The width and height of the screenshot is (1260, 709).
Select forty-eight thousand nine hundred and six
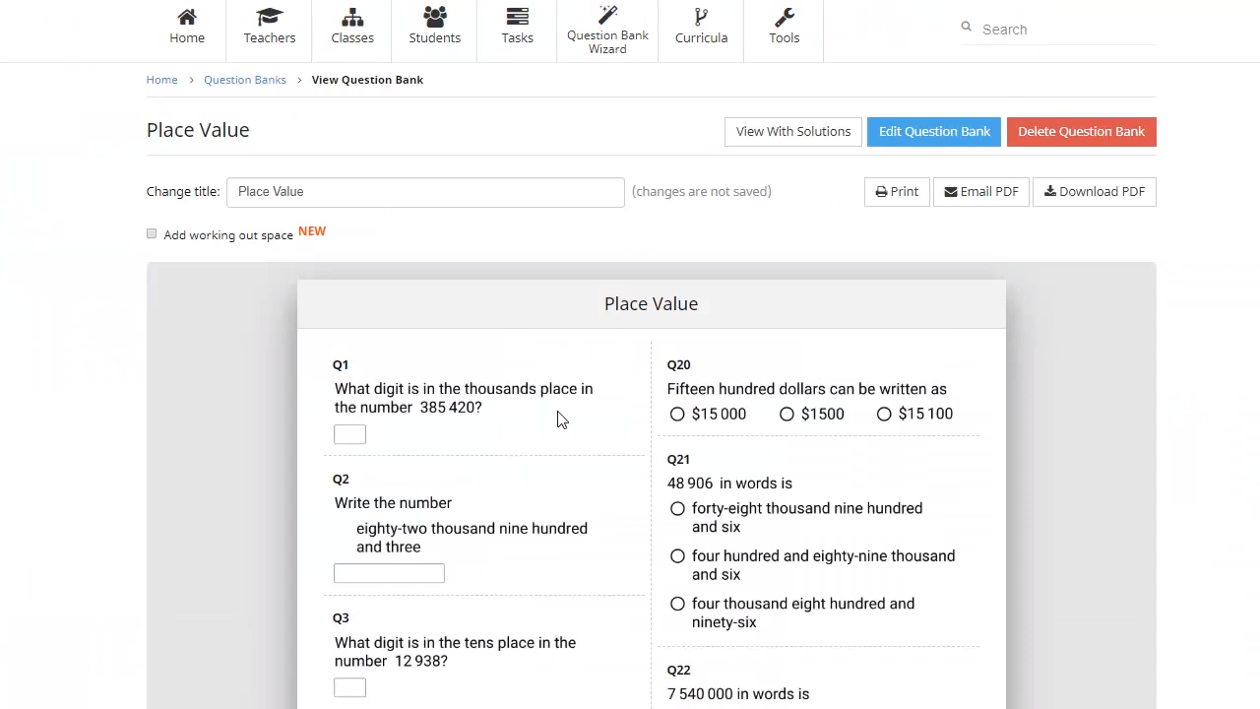(x=677, y=508)
